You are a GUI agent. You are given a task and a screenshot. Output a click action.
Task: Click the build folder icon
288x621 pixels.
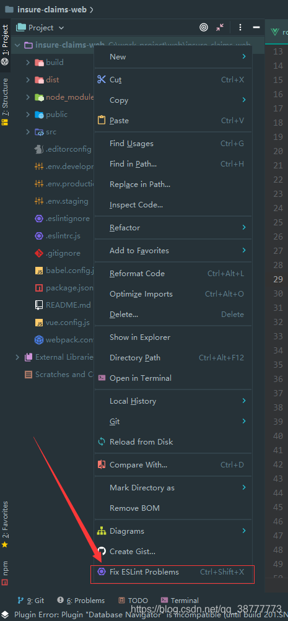(39, 62)
